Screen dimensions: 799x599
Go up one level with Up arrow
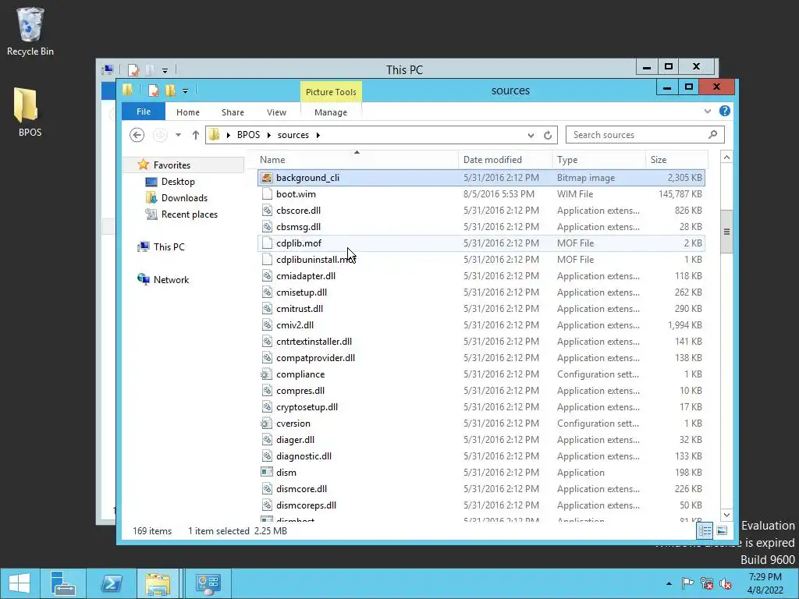(x=196, y=135)
